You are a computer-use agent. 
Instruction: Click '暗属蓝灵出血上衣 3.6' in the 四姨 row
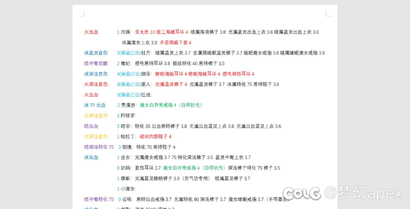(x=296, y=32)
